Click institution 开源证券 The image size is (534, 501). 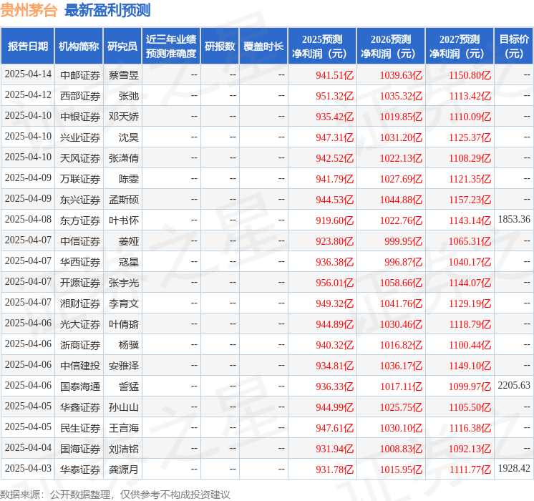80,283
